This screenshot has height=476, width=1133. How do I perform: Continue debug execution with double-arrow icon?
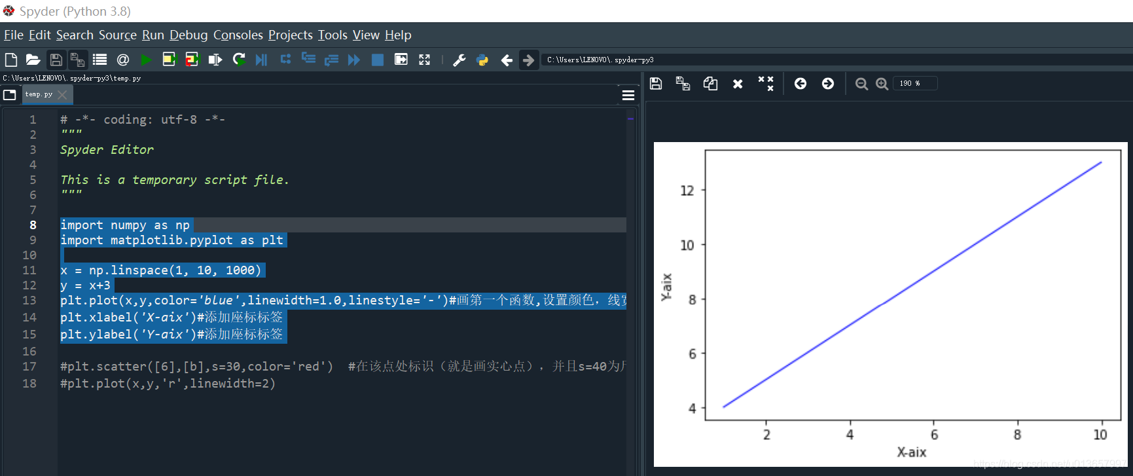(x=354, y=60)
